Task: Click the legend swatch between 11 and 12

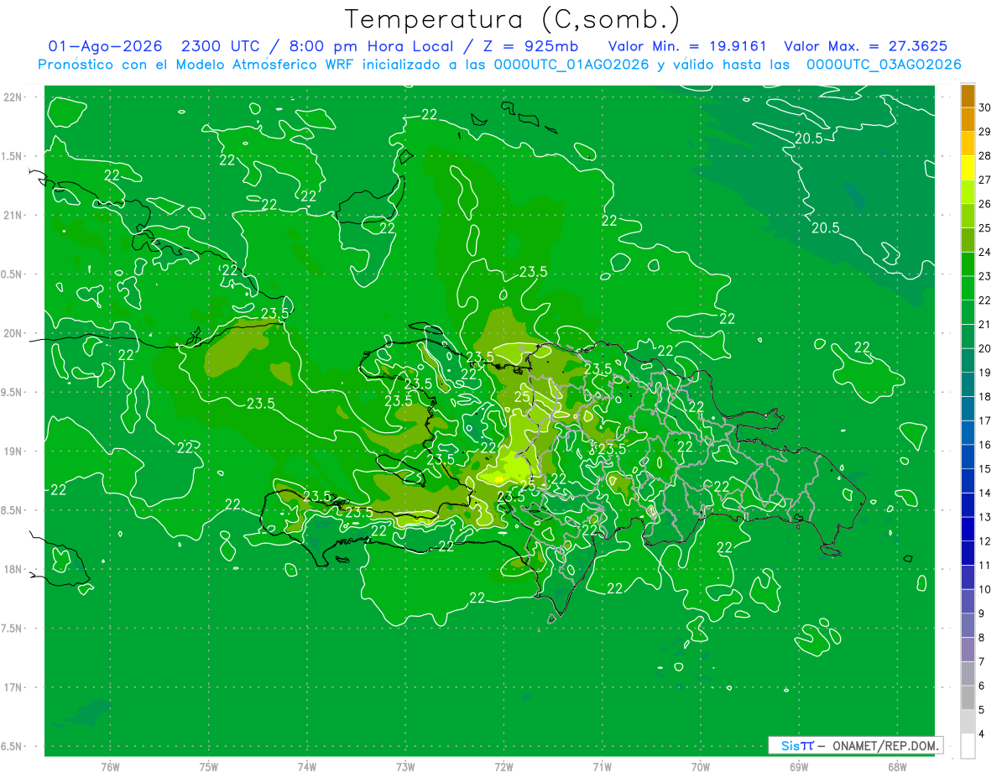Action: (968, 553)
